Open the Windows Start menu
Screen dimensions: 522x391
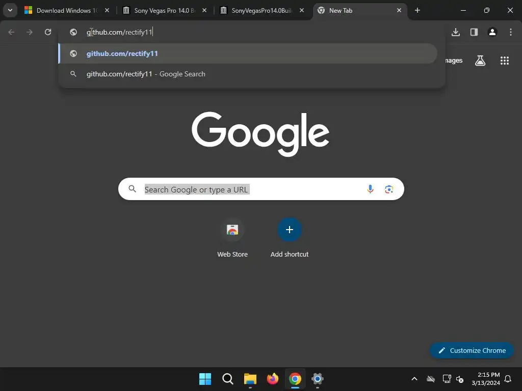pos(205,379)
